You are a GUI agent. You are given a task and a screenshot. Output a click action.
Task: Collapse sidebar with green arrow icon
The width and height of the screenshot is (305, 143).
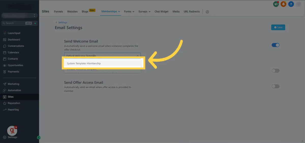click(39, 138)
